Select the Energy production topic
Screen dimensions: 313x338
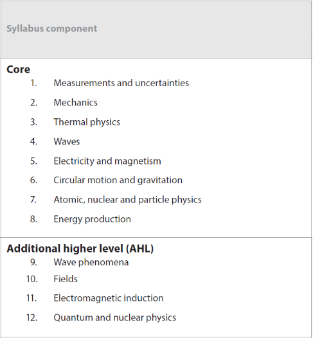click(93, 219)
